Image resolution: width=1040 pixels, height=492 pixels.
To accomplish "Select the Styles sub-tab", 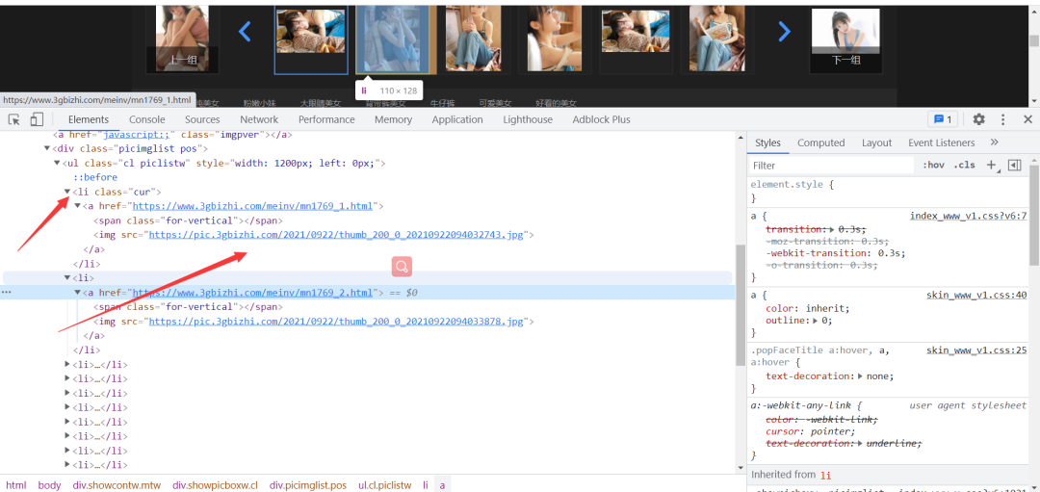I will click(768, 142).
